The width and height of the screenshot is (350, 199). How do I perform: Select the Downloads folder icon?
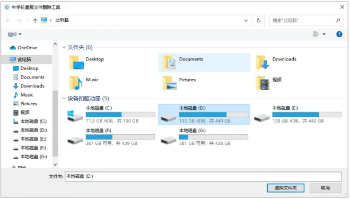(262, 63)
